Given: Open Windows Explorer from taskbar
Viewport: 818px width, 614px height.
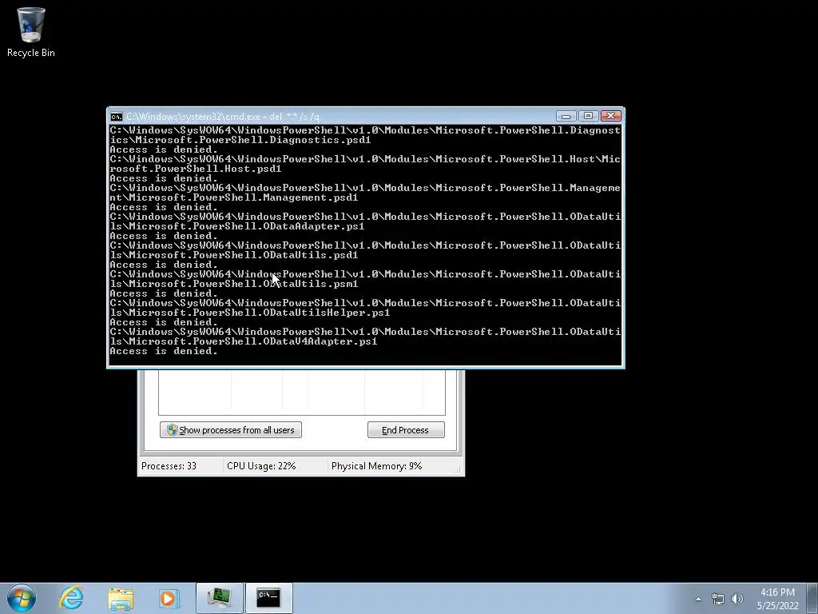Looking at the screenshot, I should point(121,598).
